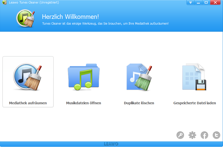Image resolution: width=223 pixels, height=147 pixels.
Task: Click the Tunes Cleaner description subtitle text
Action: (105, 24)
